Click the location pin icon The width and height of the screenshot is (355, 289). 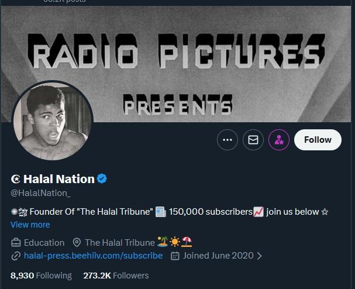pyautogui.click(x=77, y=242)
